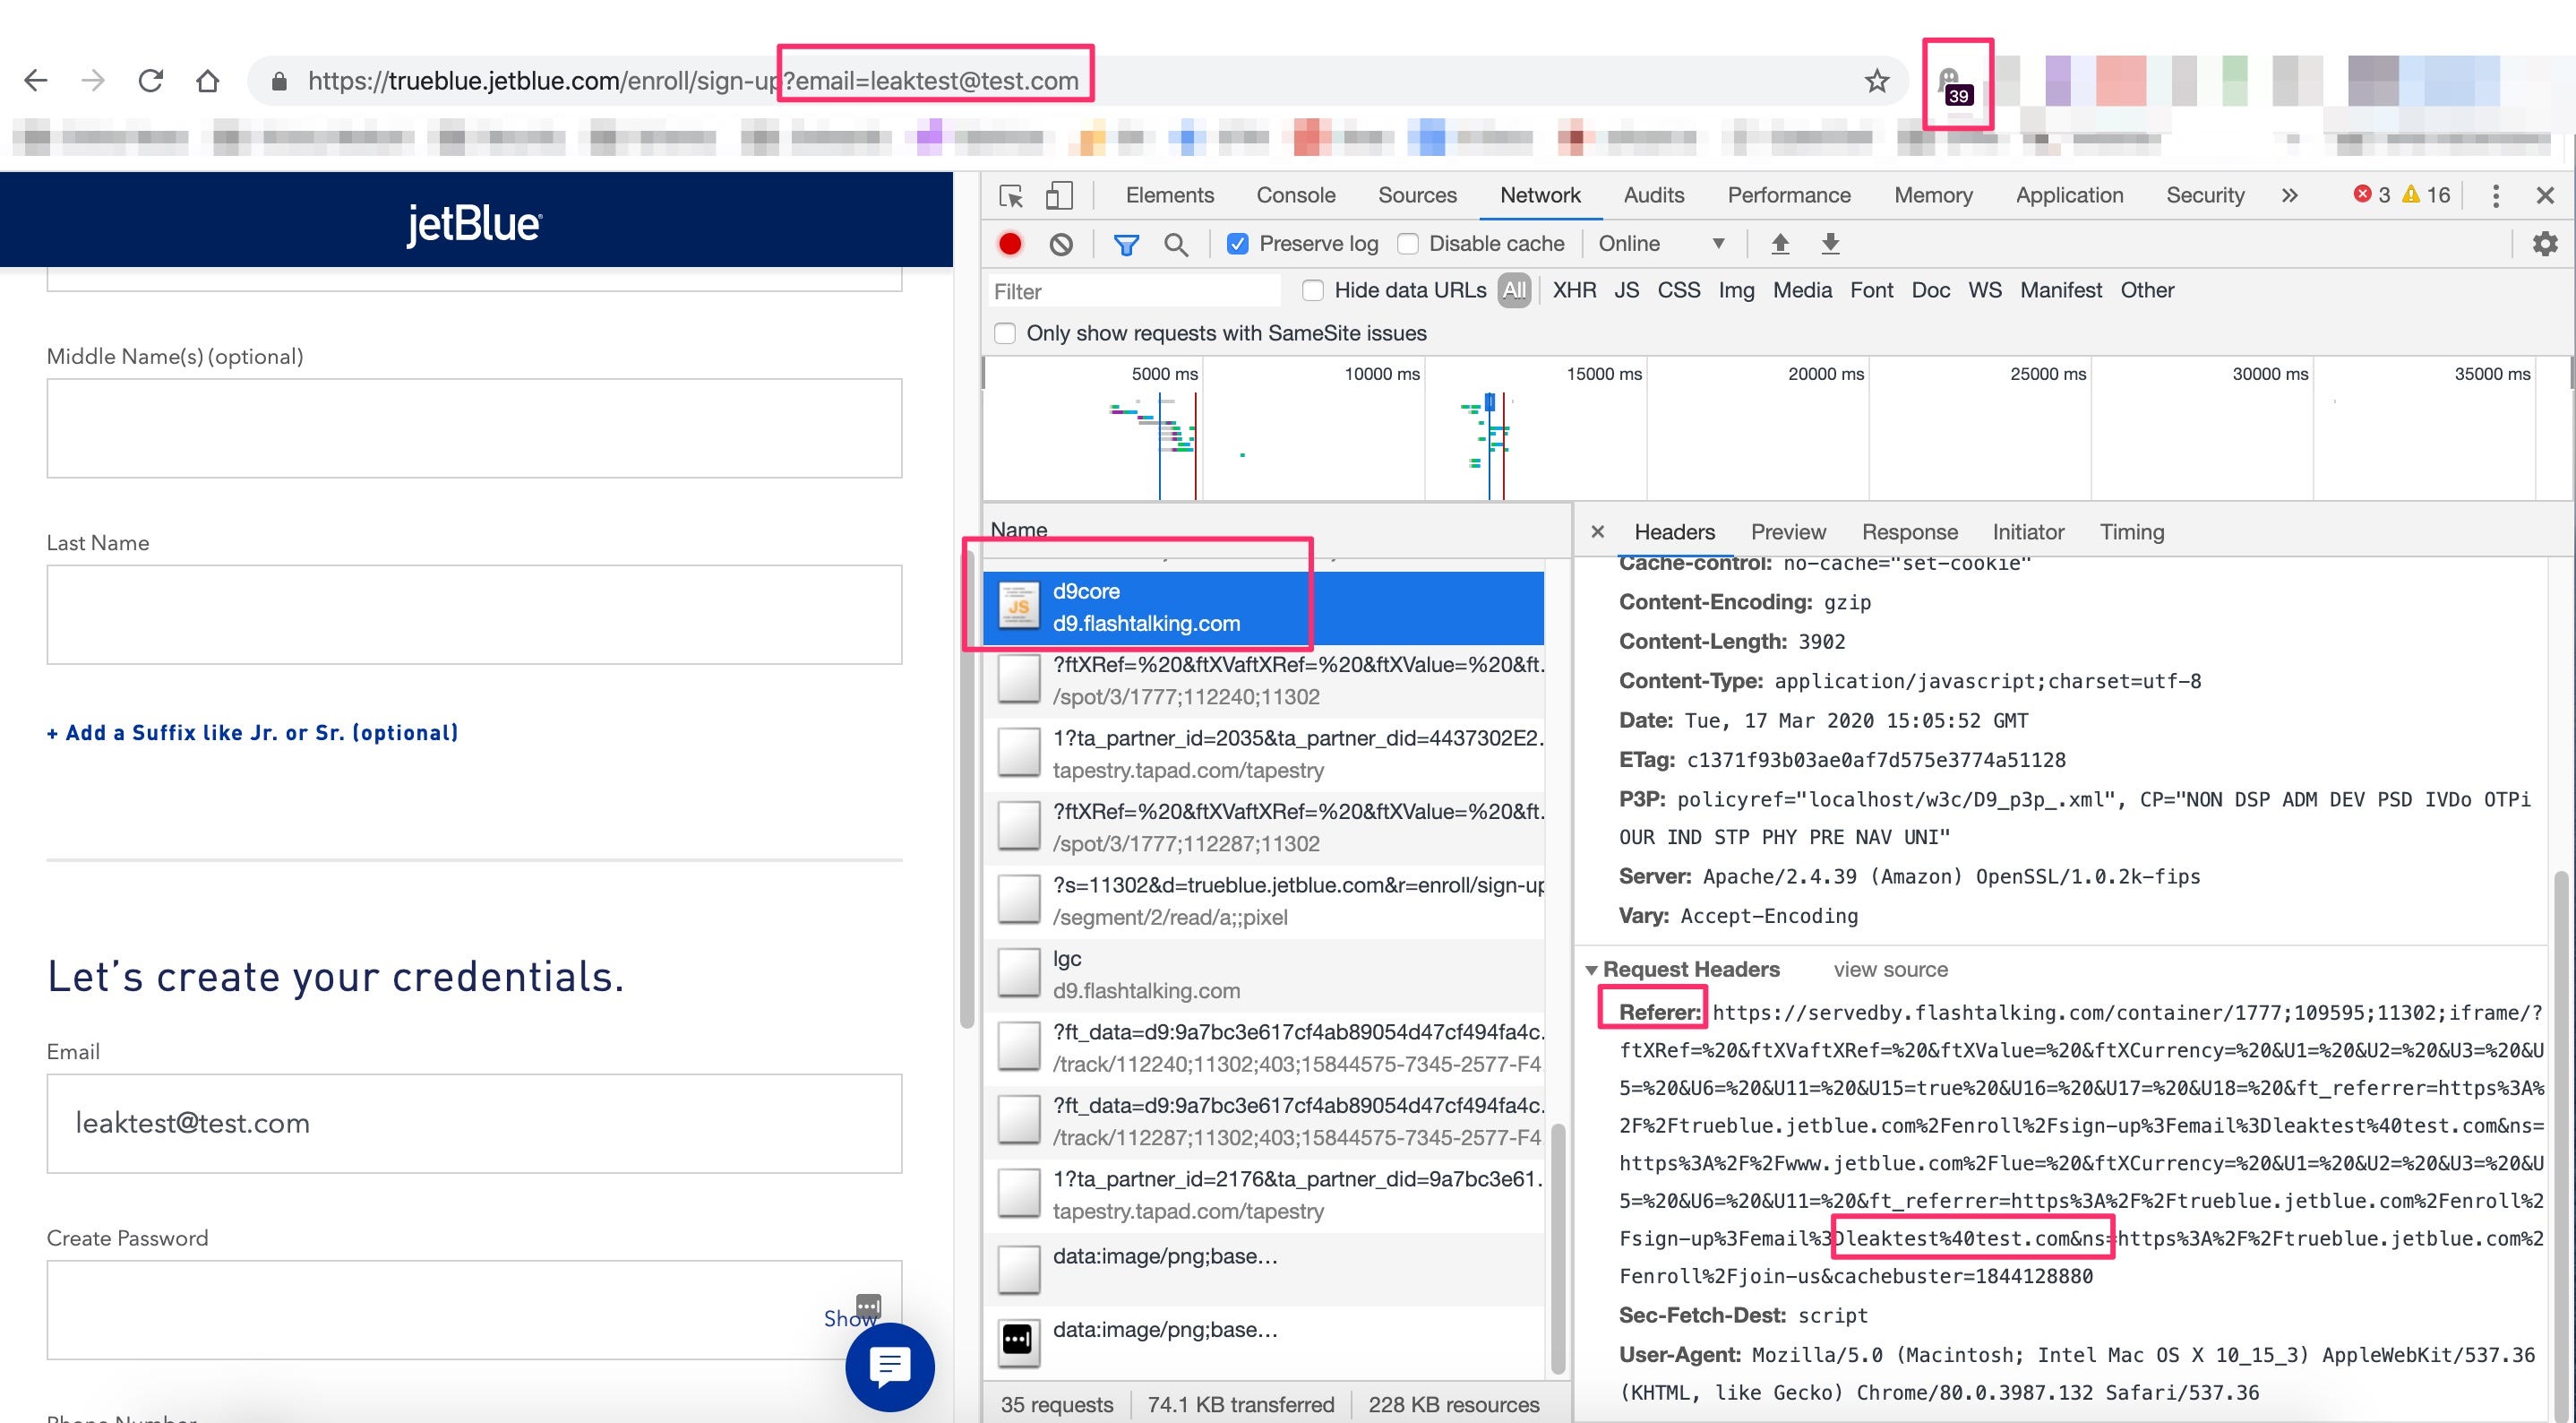Image resolution: width=2576 pixels, height=1423 pixels.
Task: Toggle Preserve log checkbox
Action: pos(1237,243)
